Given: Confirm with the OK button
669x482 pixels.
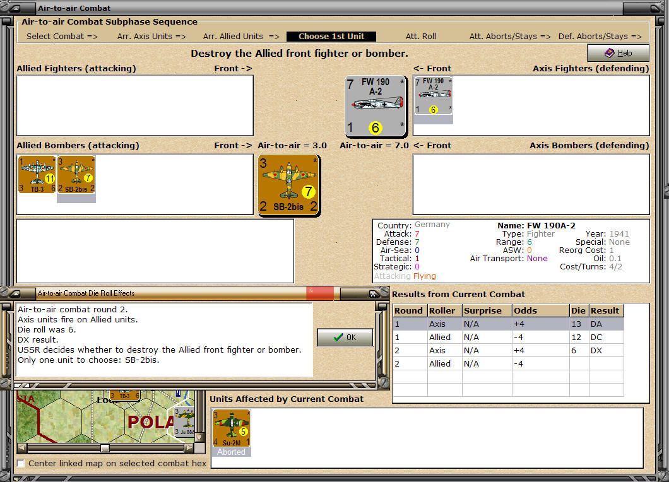Looking at the screenshot, I should (345, 338).
